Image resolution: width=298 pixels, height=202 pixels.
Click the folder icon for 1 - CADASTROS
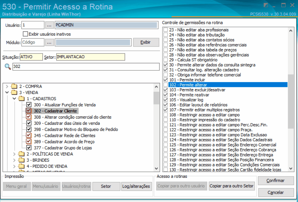click(22, 99)
